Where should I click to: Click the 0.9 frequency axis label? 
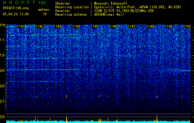[x=2, y=71]
